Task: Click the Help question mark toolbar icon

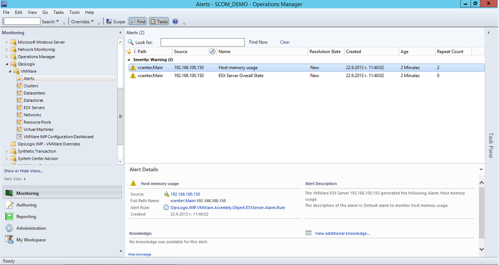Action: pyautogui.click(x=175, y=21)
